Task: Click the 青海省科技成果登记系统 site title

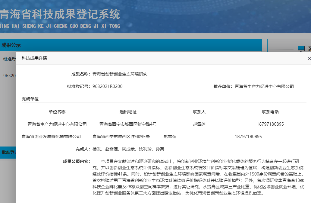Action: tap(60, 14)
